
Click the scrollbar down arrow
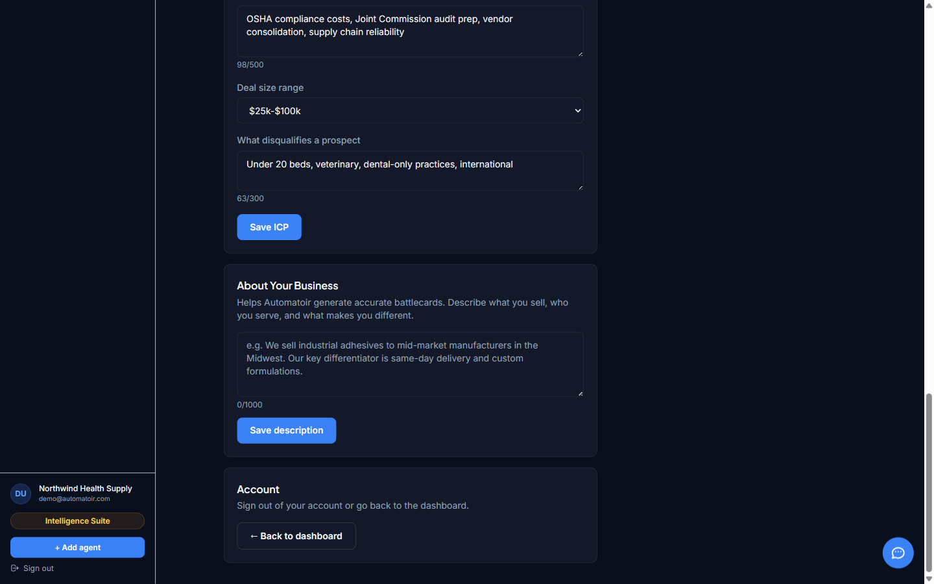pos(929,579)
